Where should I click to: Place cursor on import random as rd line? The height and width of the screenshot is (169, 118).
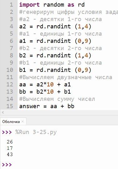click(52, 5)
